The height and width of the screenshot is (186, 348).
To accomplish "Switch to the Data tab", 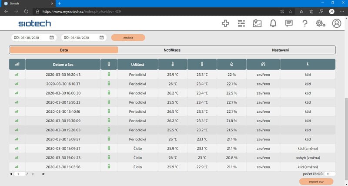I will [64, 50].
